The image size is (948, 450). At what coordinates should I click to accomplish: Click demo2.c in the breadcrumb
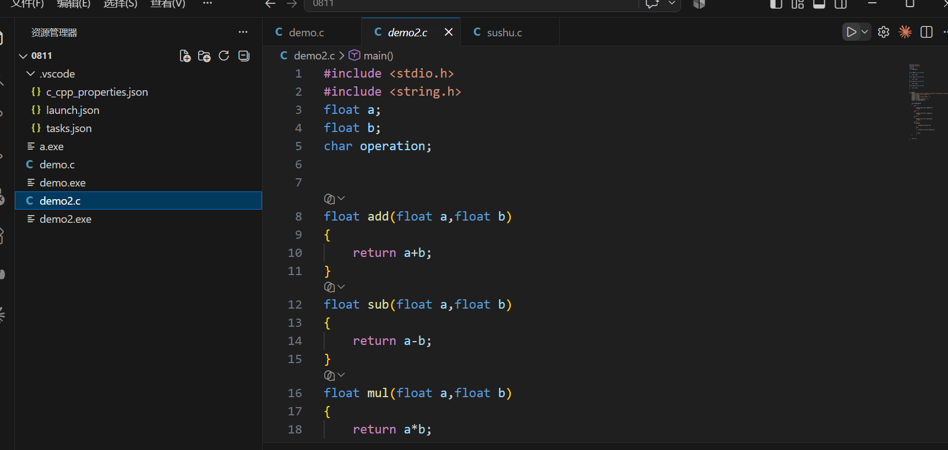(314, 56)
